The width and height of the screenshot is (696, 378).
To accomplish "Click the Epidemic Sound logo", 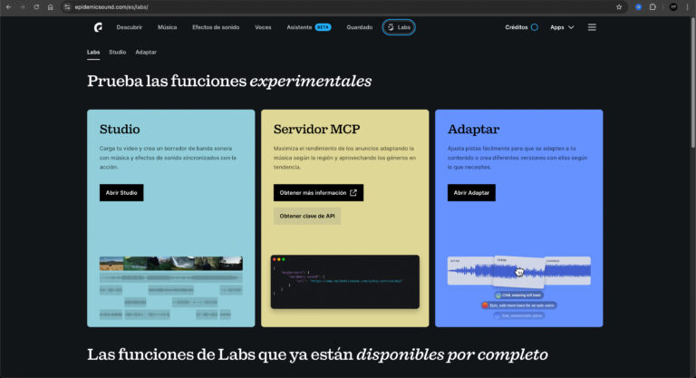I will pyautogui.click(x=97, y=27).
